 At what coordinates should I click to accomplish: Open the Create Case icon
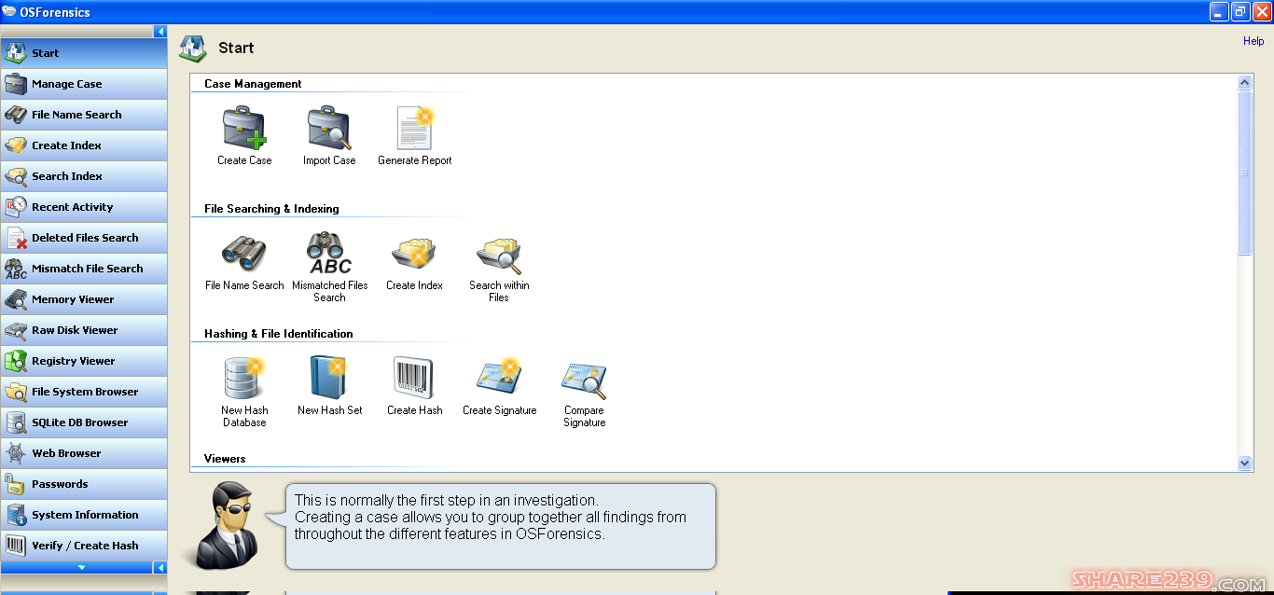click(x=244, y=129)
